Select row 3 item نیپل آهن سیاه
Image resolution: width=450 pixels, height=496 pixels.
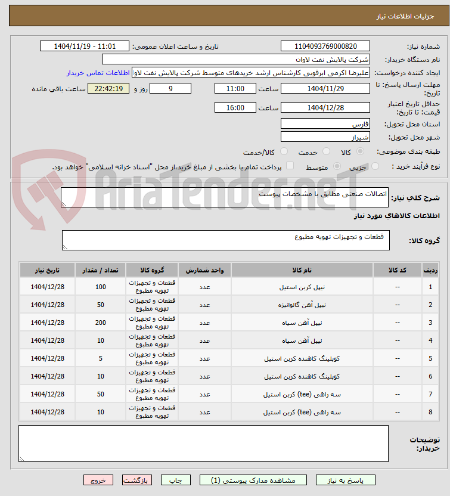[x=302, y=323]
